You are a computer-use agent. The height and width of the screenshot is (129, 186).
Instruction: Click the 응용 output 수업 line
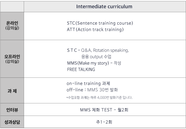[x=96, y=57]
